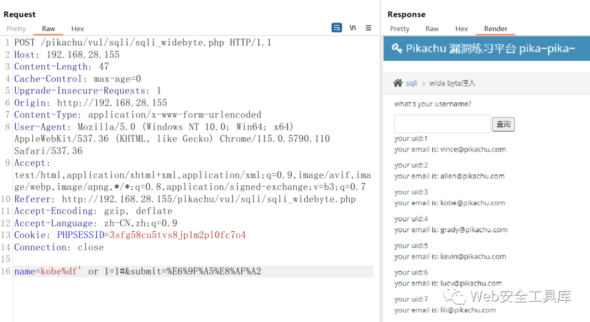Click the home icon in breadcrumb
Screen dimensions: 590x322
(x=398, y=83)
